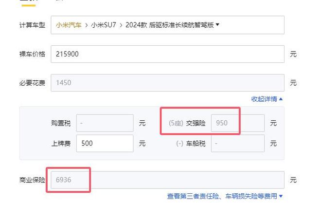The image size is (321, 222).
Task: Click the 收起详情 link text
Action: [264, 99]
